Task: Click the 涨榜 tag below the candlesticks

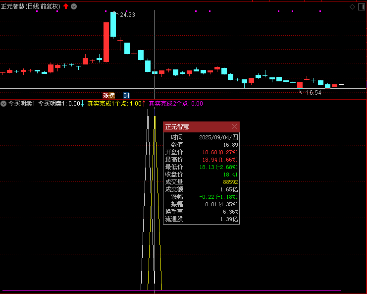Action: coord(108,95)
